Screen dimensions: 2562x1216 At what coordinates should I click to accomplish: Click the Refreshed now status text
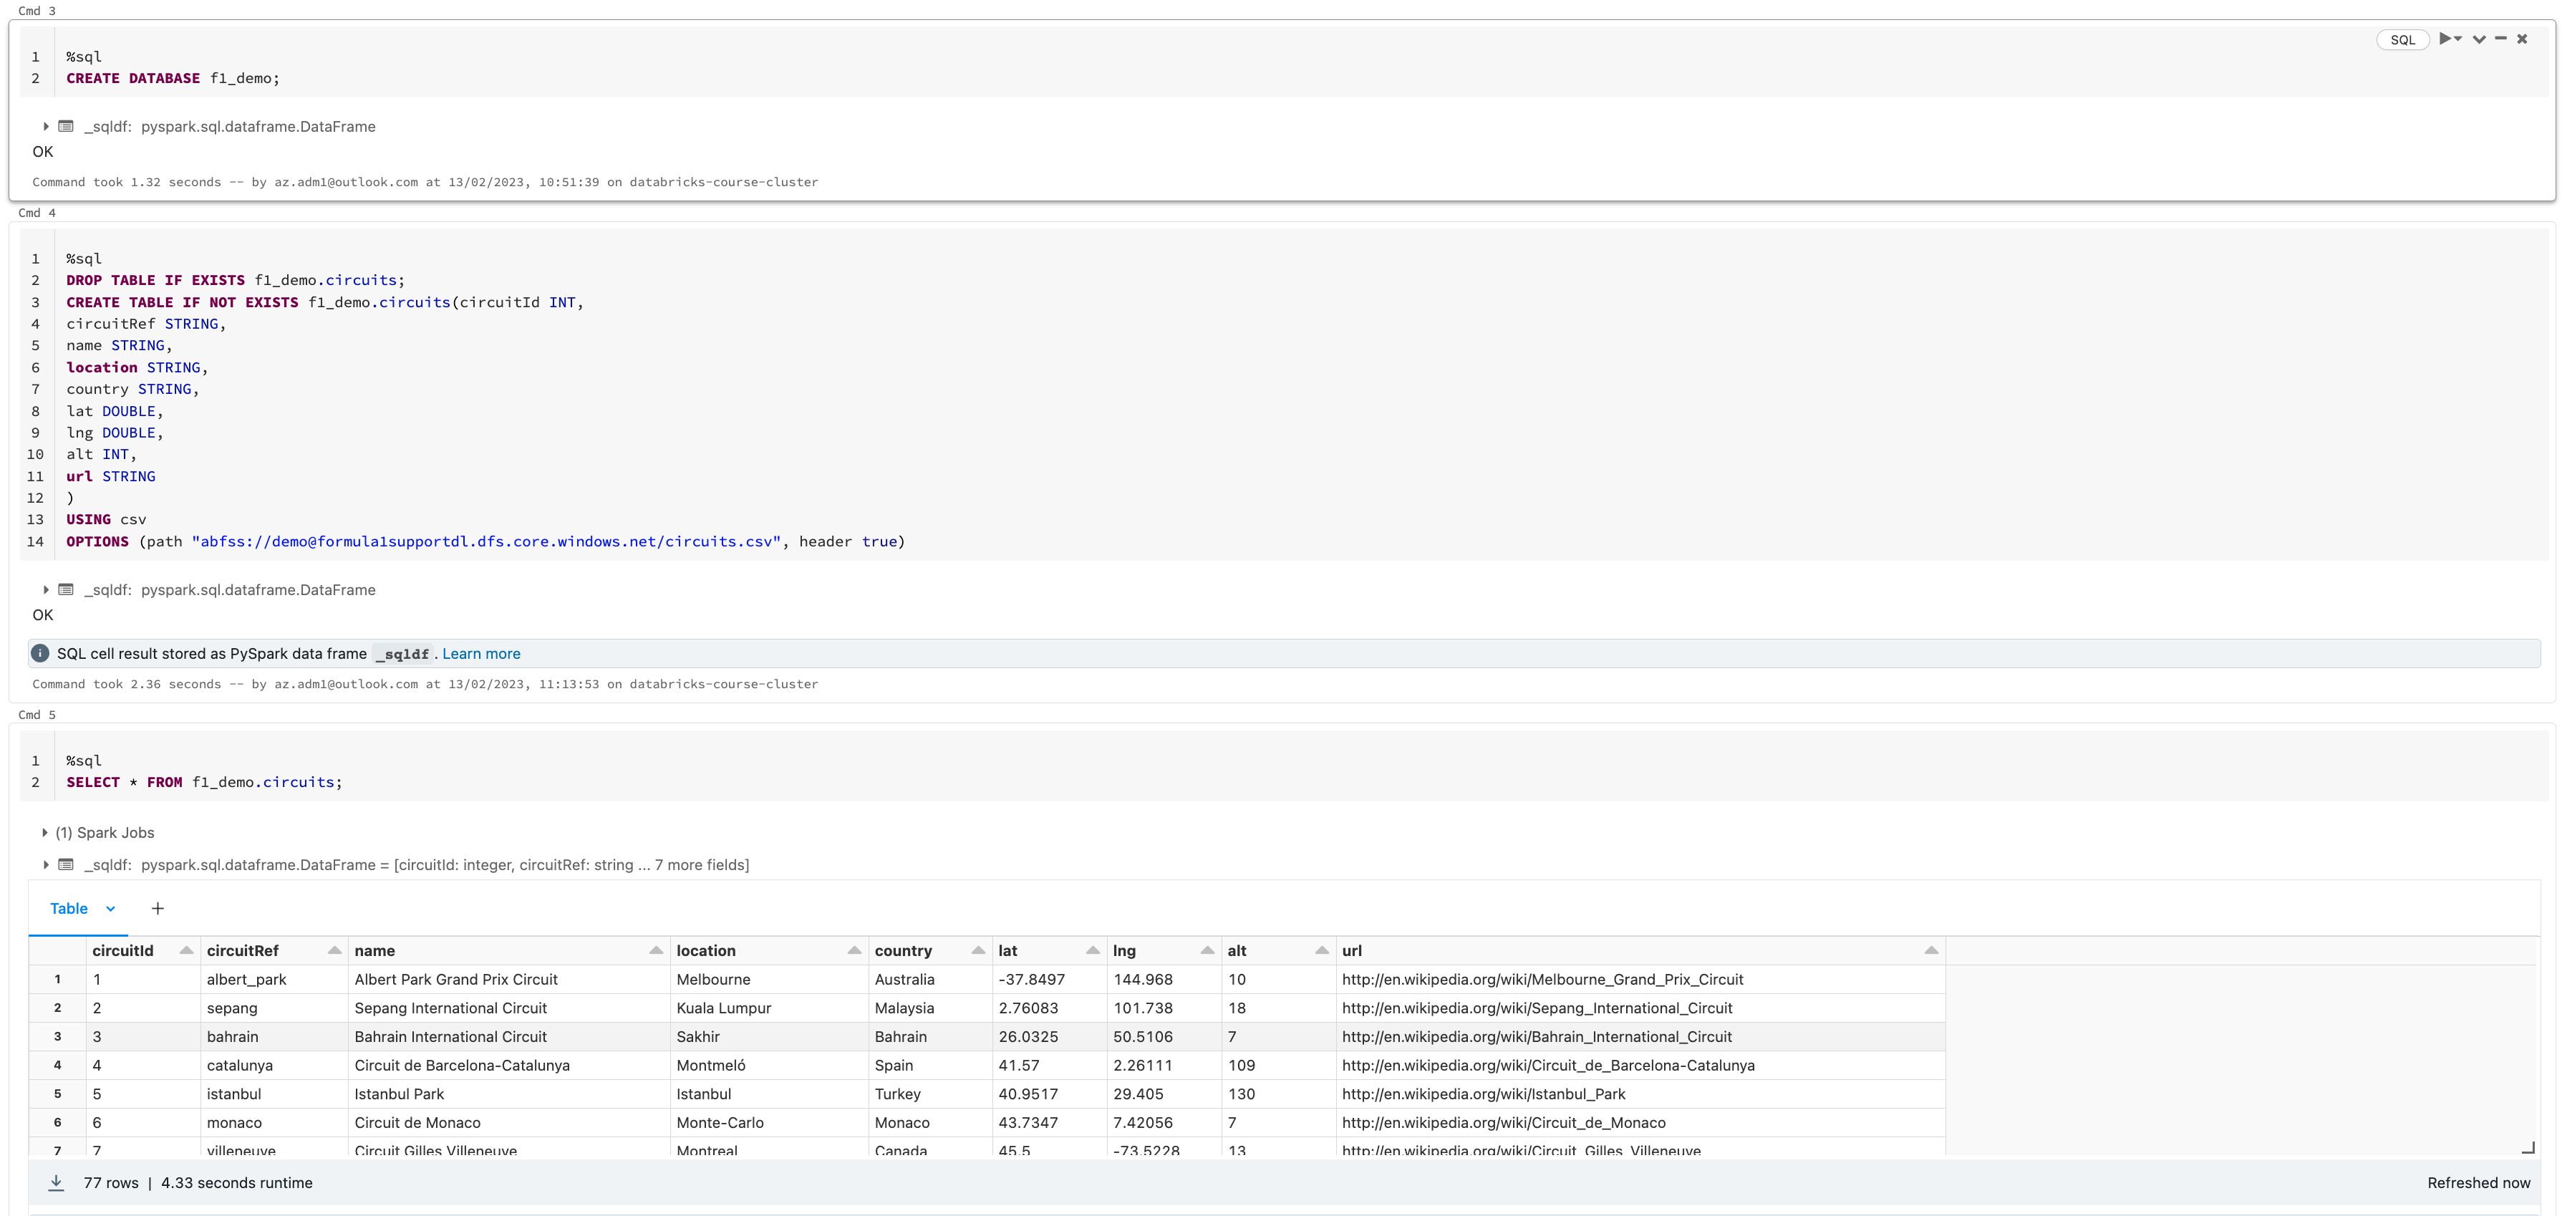coord(2478,1183)
